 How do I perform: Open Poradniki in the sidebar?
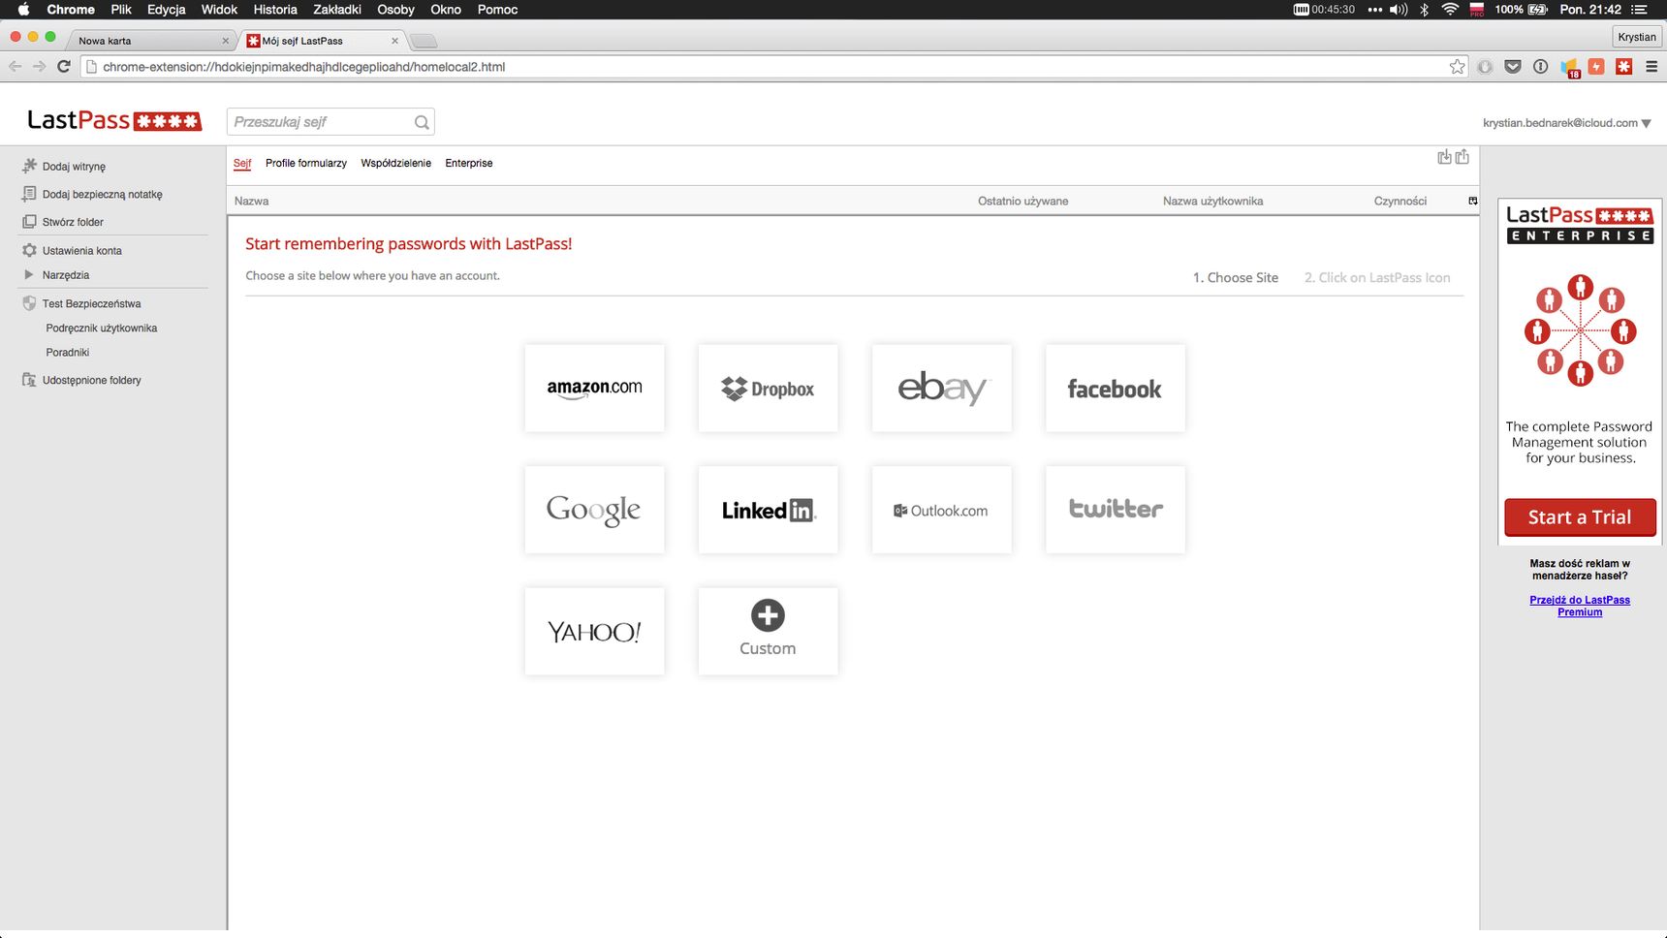pyautogui.click(x=68, y=353)
